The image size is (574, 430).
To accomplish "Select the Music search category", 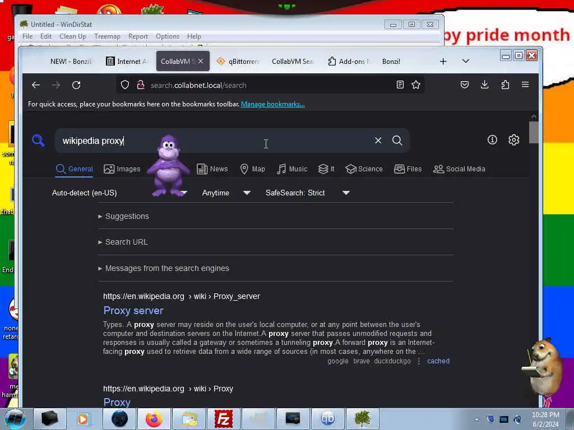I will pyautogui.click(x=292, y=169).
